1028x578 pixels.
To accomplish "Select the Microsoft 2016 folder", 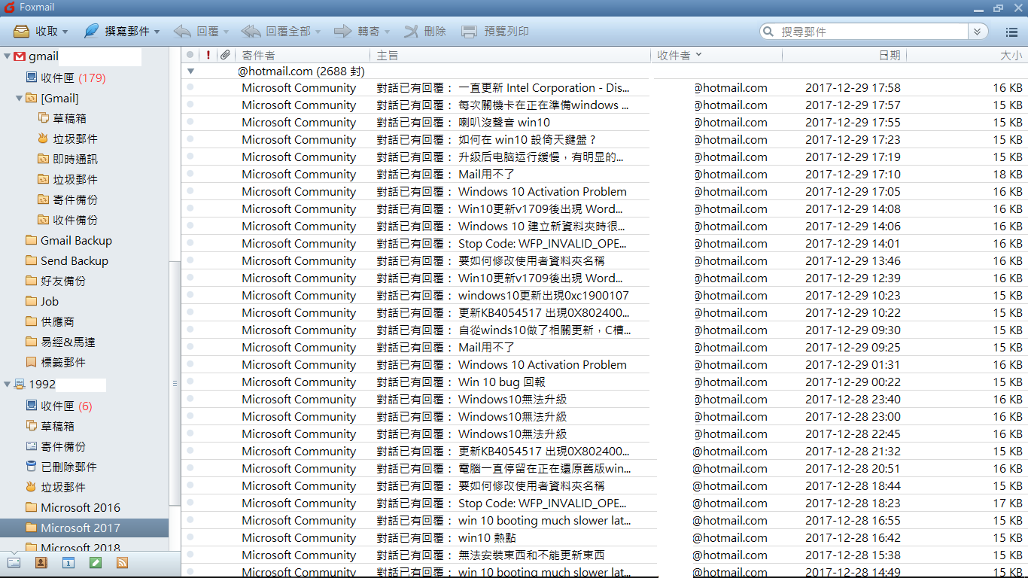I will pos(72,507).
